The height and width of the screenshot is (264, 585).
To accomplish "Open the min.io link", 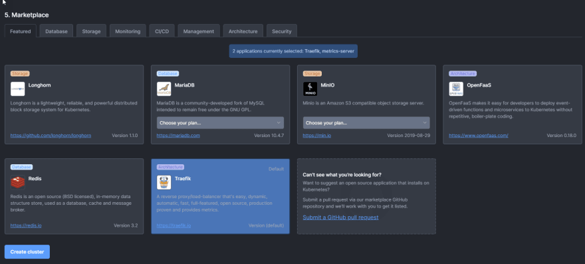I will [316, 136].
